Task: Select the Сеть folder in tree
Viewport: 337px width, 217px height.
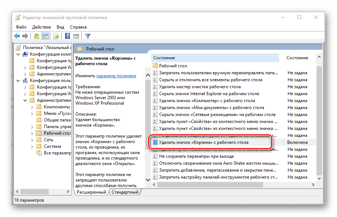Action: [48, 140]
